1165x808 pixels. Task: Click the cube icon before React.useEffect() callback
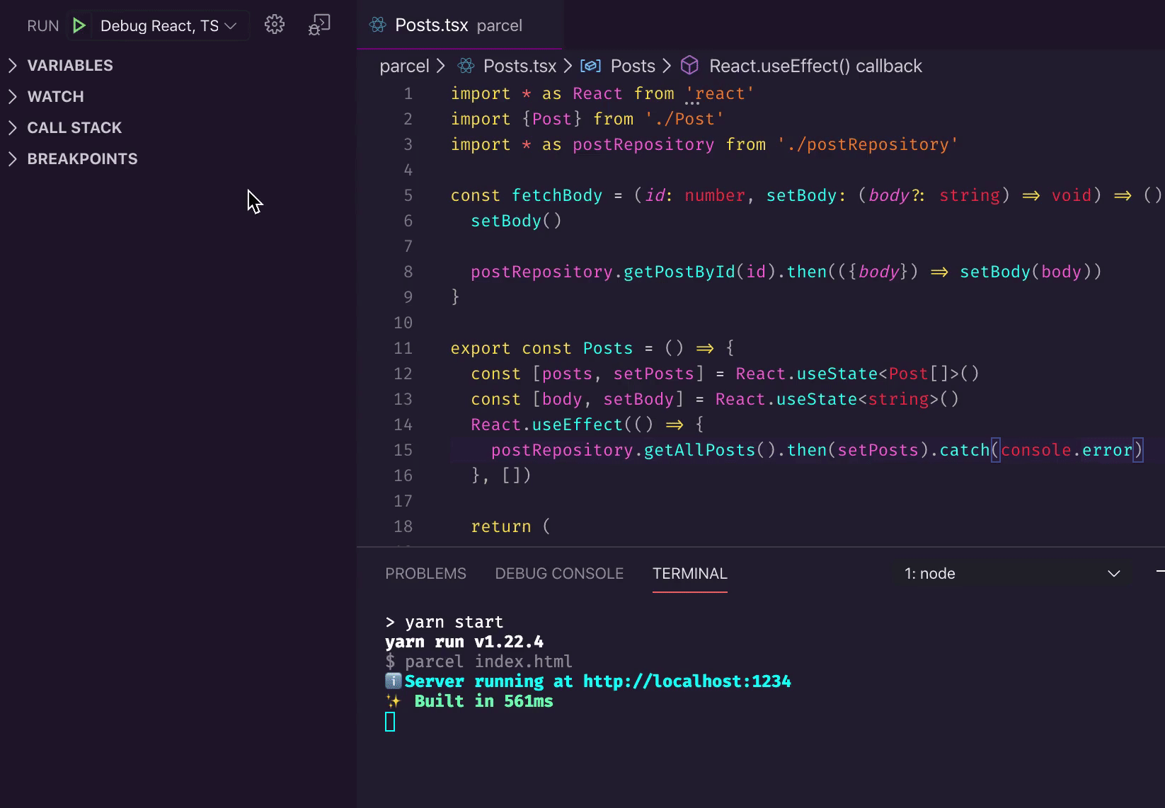689,66
